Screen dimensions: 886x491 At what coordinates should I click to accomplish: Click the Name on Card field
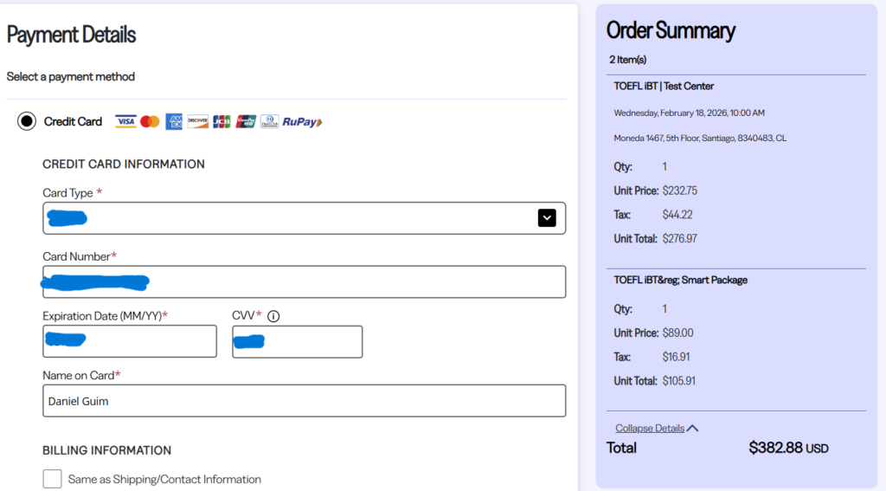pos(304,400)
